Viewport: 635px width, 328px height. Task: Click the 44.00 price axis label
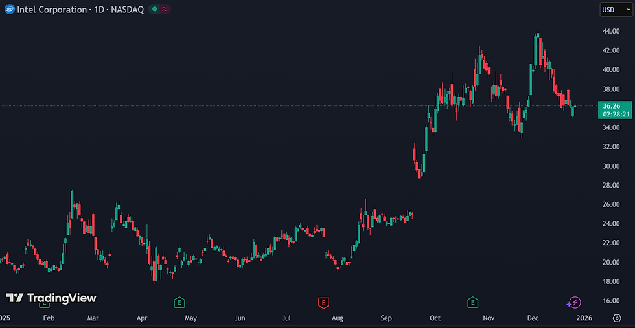pos(610,31)
